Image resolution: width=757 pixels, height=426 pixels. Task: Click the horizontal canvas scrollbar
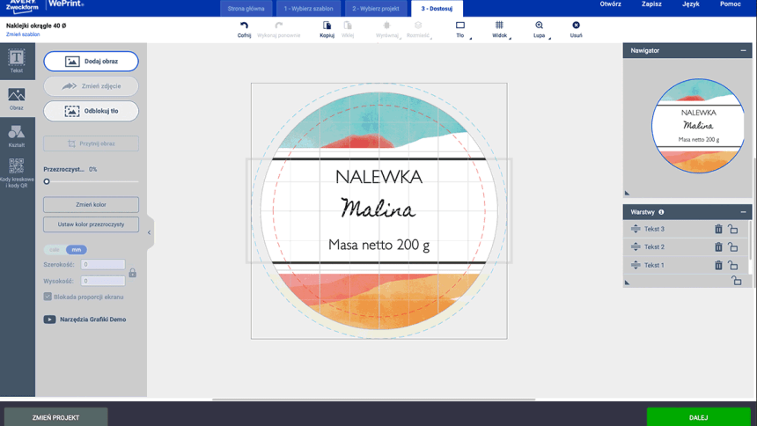click(x=374, y=400)
